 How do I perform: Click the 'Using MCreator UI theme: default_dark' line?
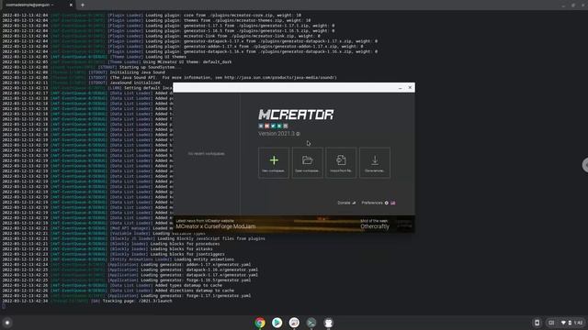pyautogui.click(x=187, y=62)
